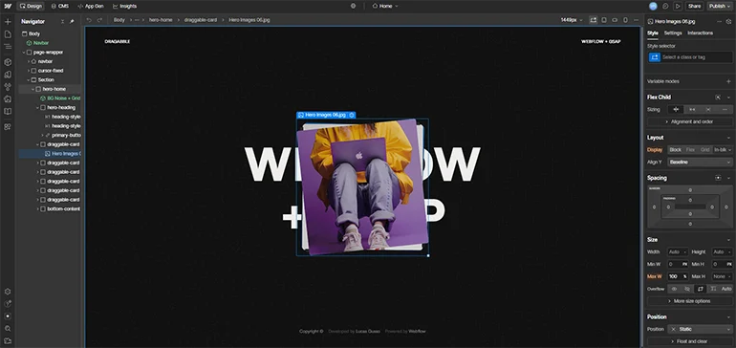Screen dimensions: 736x348
Task: Switch to mobile portrait breakpoint
Action: [x=625, y=20]
